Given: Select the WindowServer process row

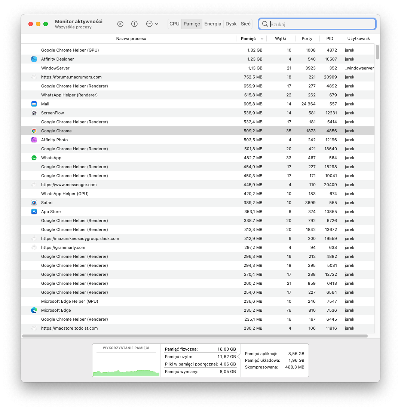Looking at the screenshot, I should (x=198, y=68).
